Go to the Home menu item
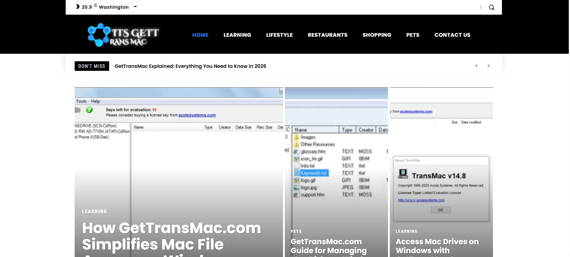Viewport: 570px width, 257px height. (200, 35)
